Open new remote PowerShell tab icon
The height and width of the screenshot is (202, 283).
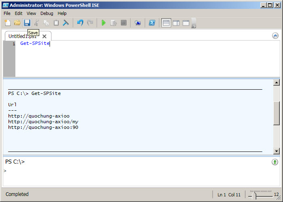pyautogui.click(x=137, y=23)
